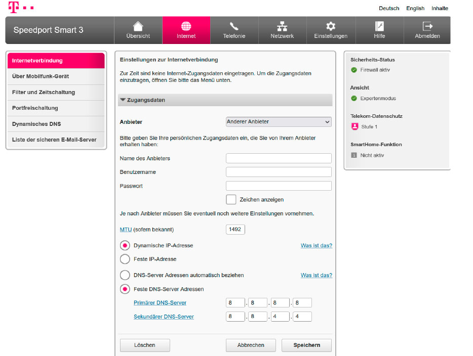Select Feste IP-Adresse radio button
This screenshot has width=473, height=356.
pos(125,259)
